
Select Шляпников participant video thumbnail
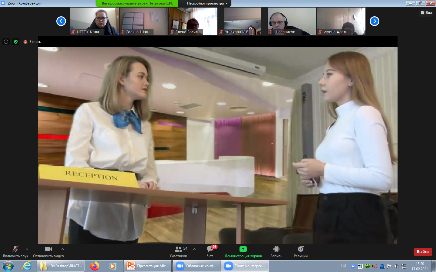point(292,21)
